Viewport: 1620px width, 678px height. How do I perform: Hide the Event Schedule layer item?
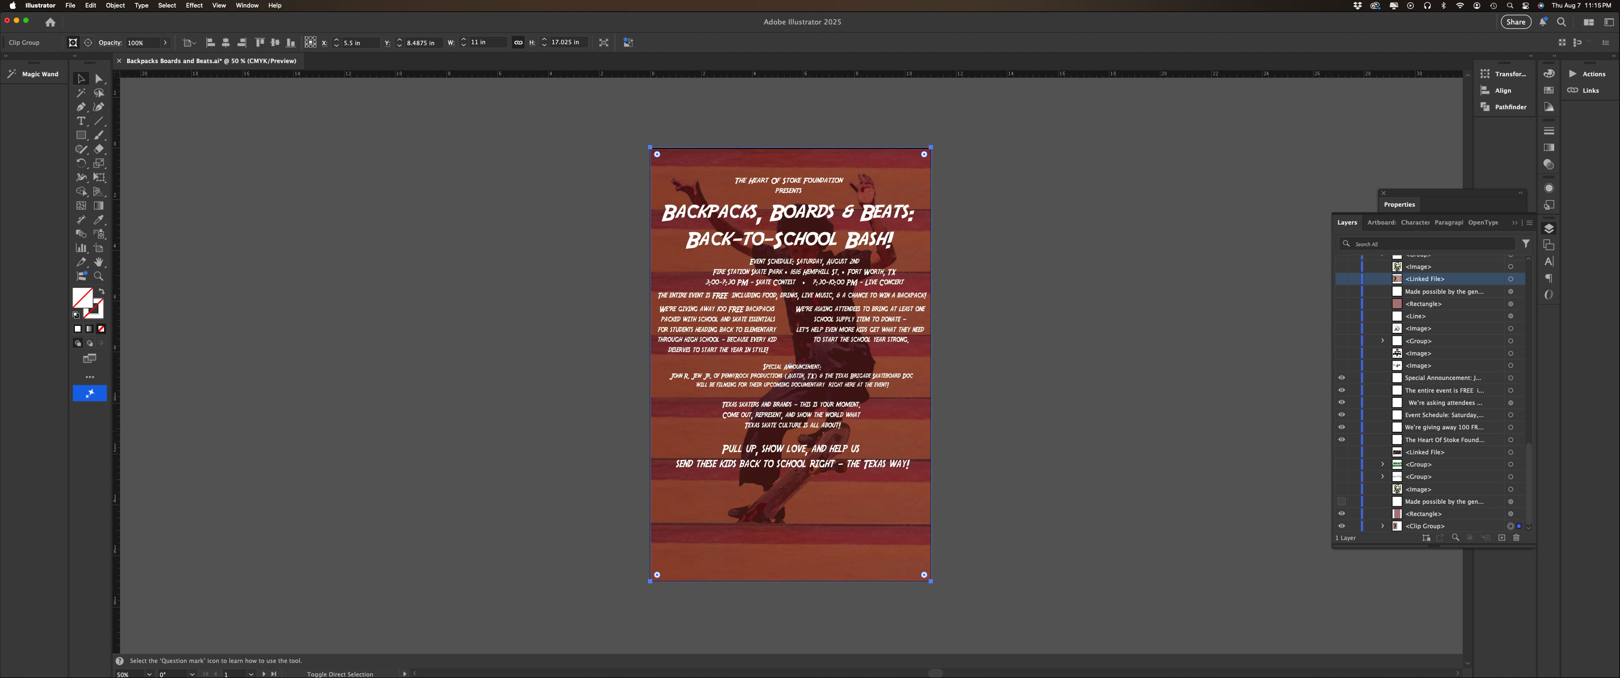pyautogui.click(x=1341, y=415)
